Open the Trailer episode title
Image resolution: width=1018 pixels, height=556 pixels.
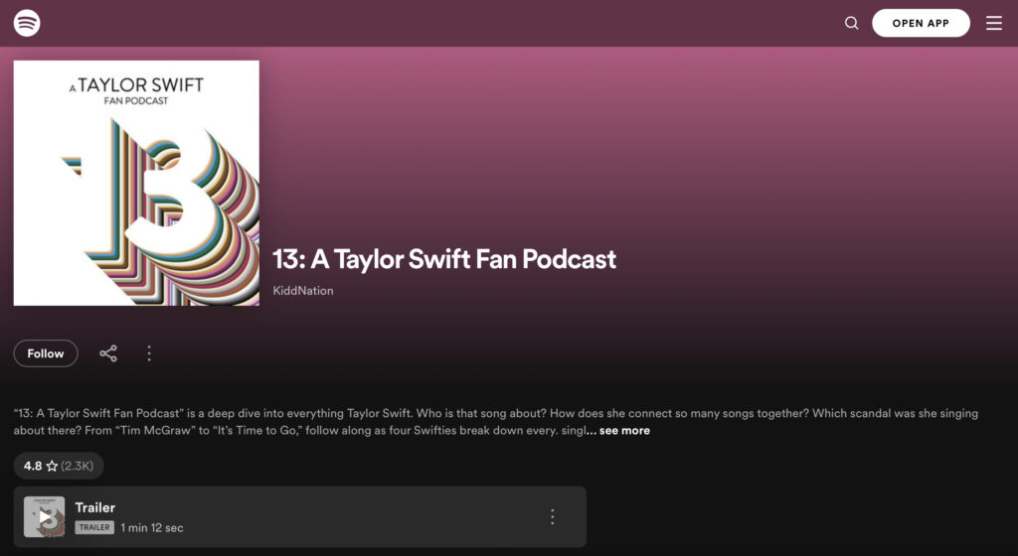pyautogui.click(x=94, y=507)
